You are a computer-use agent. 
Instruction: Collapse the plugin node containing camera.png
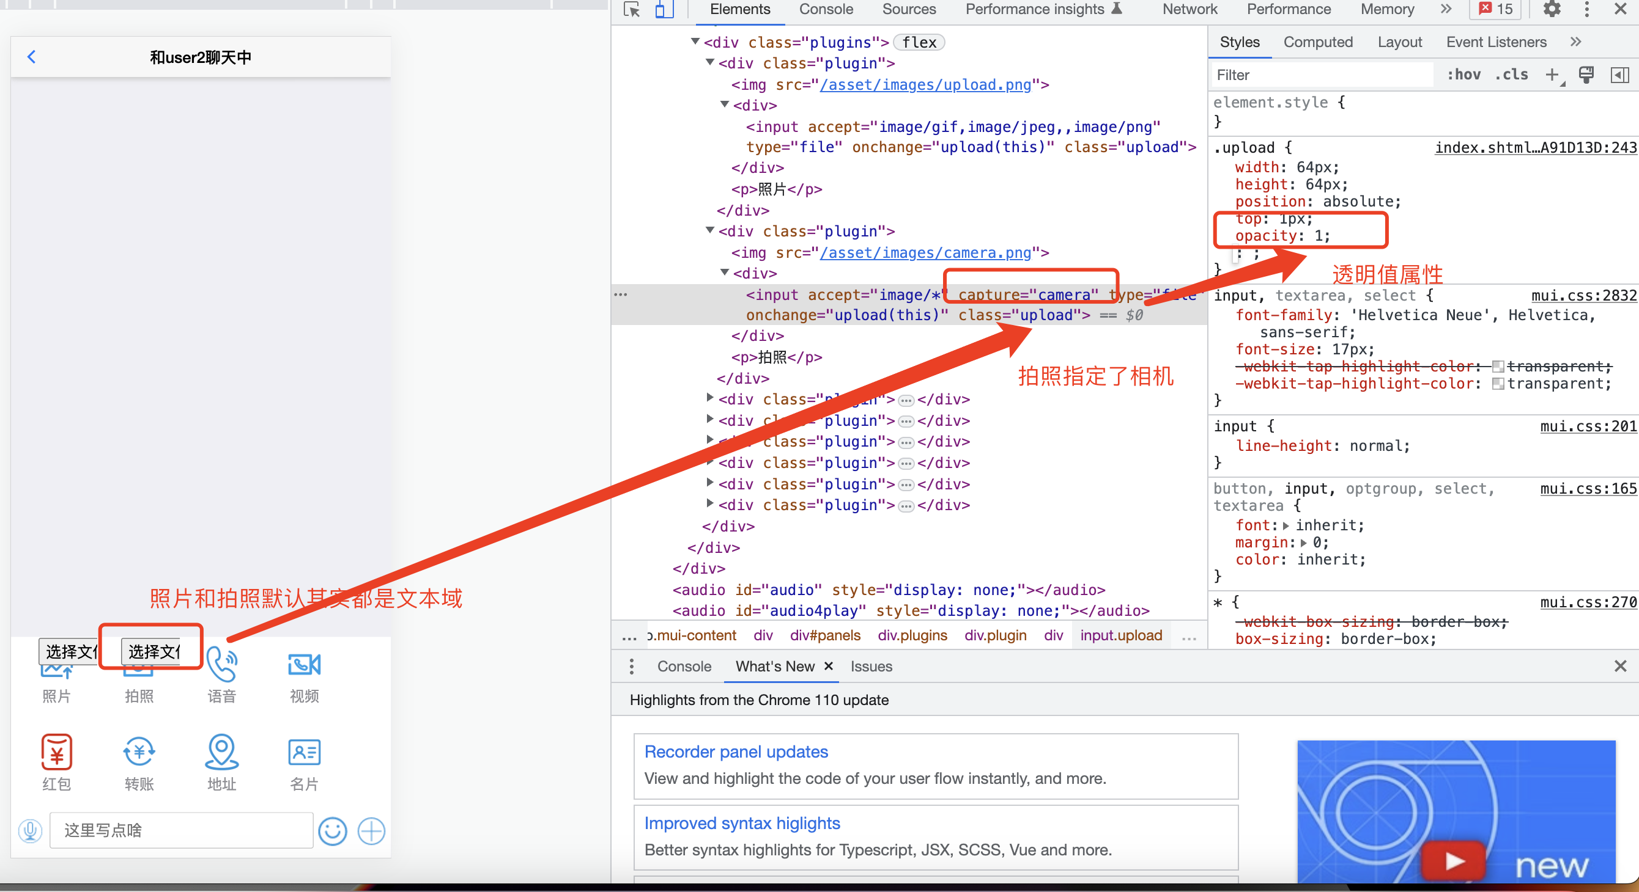710,231
